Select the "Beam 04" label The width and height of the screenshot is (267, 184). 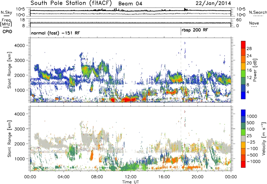(x=130, y=4)
